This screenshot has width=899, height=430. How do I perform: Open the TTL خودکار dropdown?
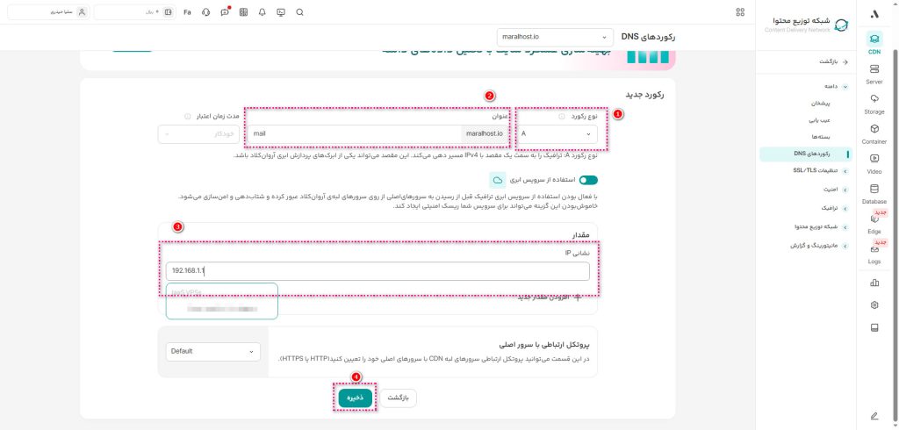[198, 134]
